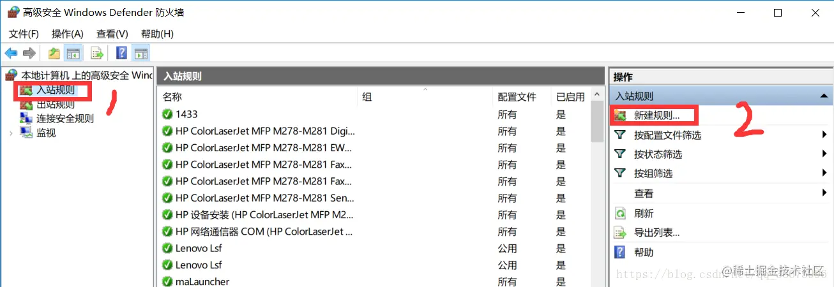Select the 1433 rule row
This screenshot has width=834, height=287.
[374, 114]
